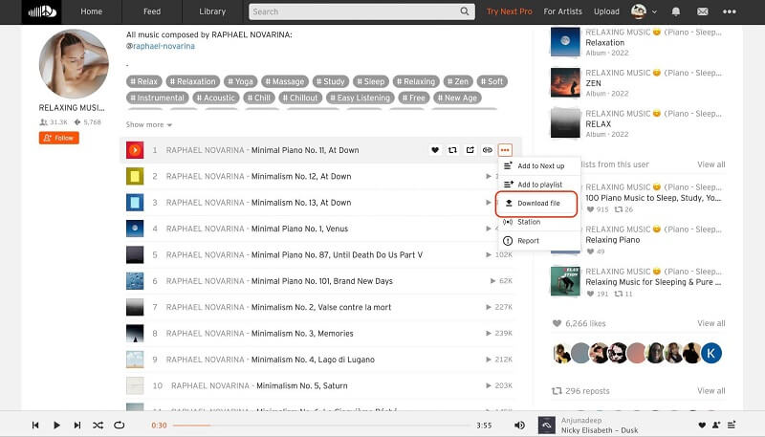This screenshot has width=765, height=437.
Task: Open 100 Piano Music to Sleep playlist
Action: pyautogui.click(x=653, y=198)
